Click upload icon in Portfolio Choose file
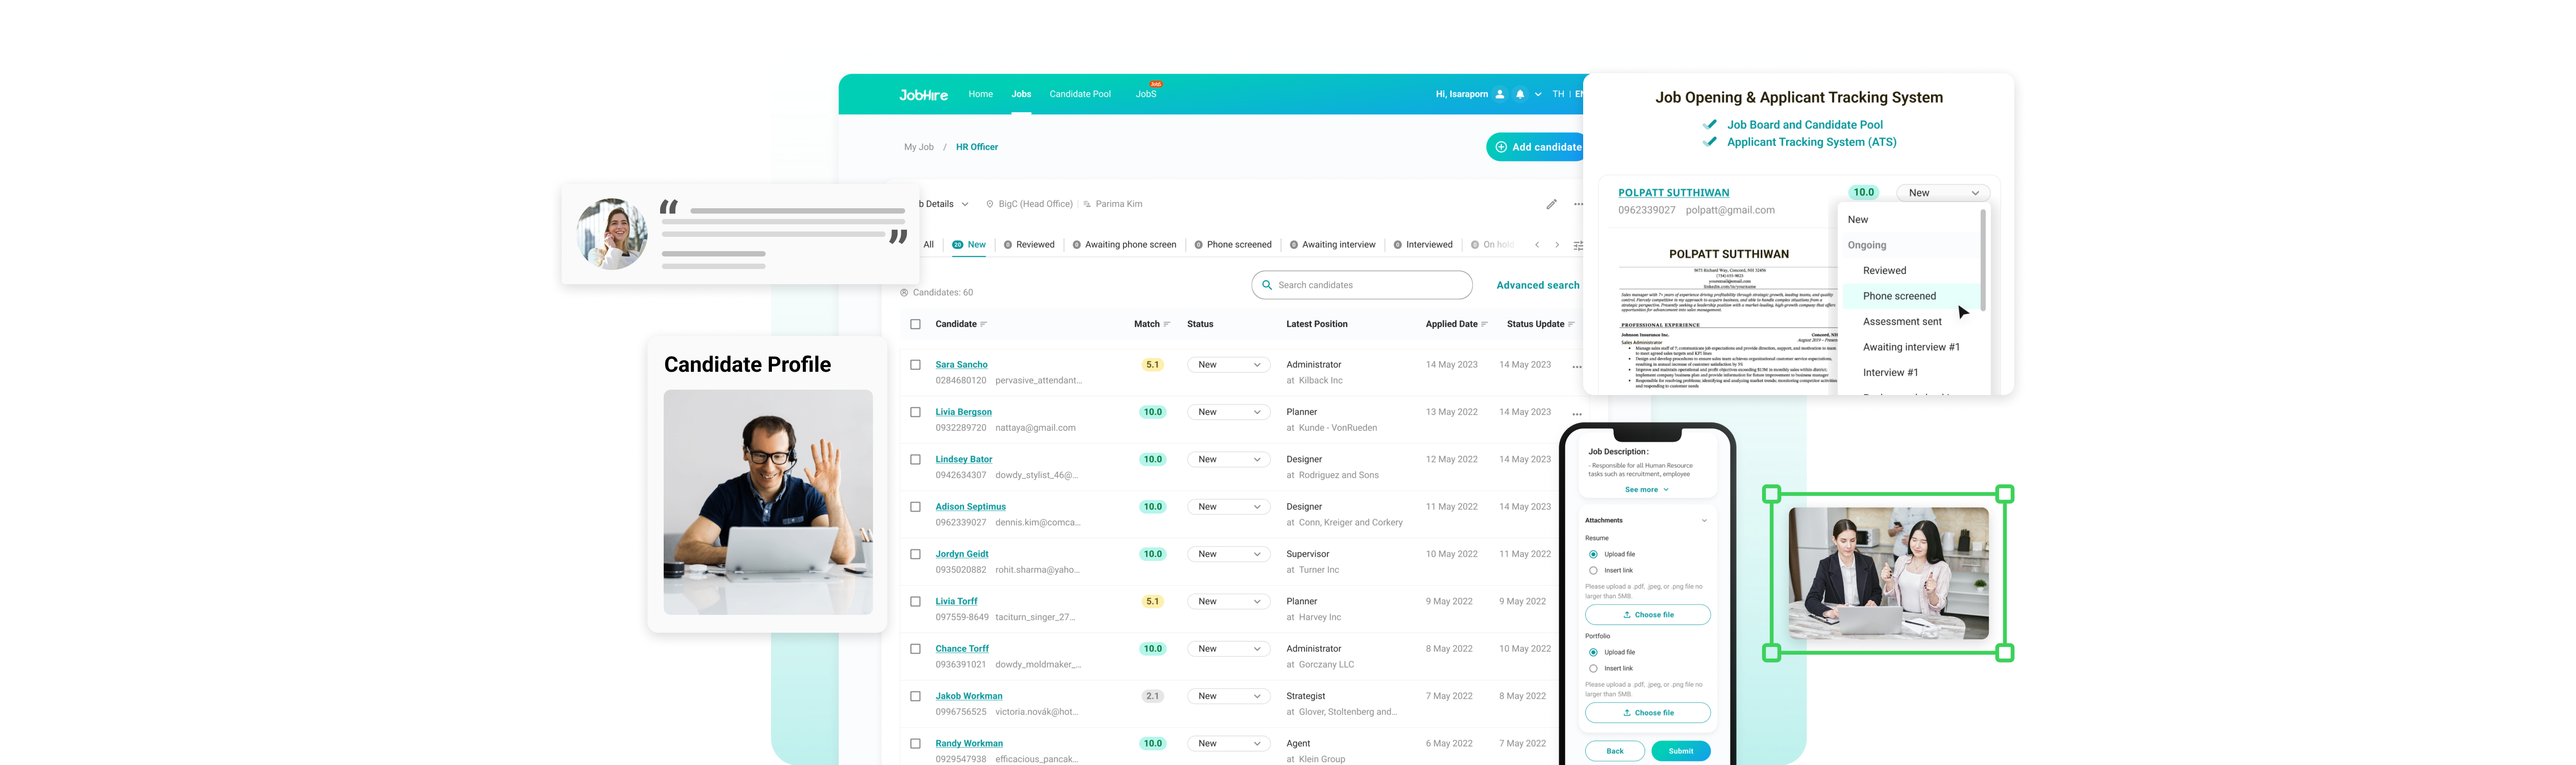Screen dimensions: 2576x765 [x=1626, y=713]
